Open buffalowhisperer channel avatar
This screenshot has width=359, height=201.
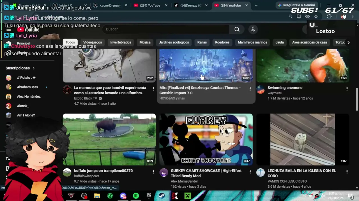[67, 173]
